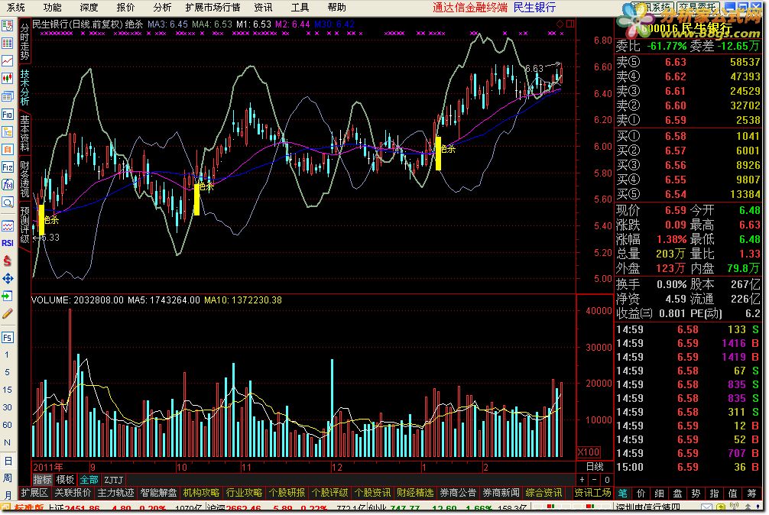This screenshot has height=515, width=769.
Task: Click the 日线 period label
Action: pyautogui.click(x=595, y=467)
